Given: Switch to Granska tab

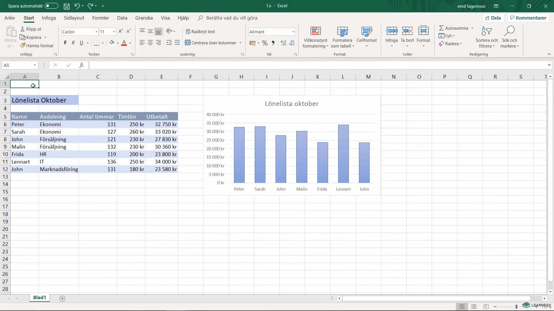Looking at the screenshot, I should pyautogui.click(x=144, y=18).
